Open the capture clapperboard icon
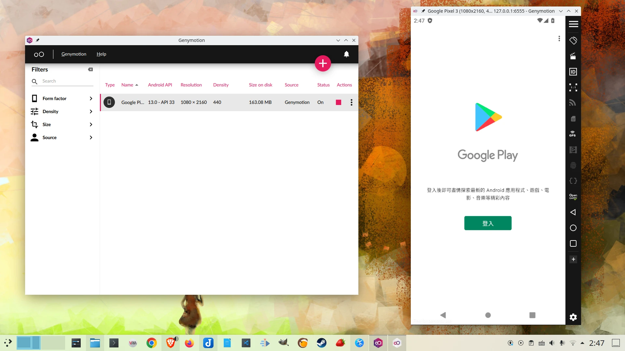 pyautogui.click(x=573, y=56)
